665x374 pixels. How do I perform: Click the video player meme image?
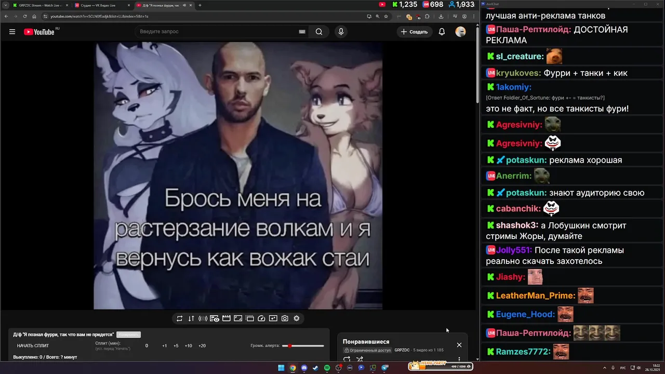pyautogui.click(x=238, y=176)
